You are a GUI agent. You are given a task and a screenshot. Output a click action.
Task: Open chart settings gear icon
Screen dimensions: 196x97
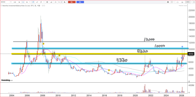47,2
